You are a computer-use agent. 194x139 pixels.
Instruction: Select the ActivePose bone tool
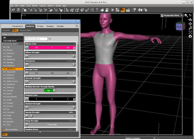[92, 10]
